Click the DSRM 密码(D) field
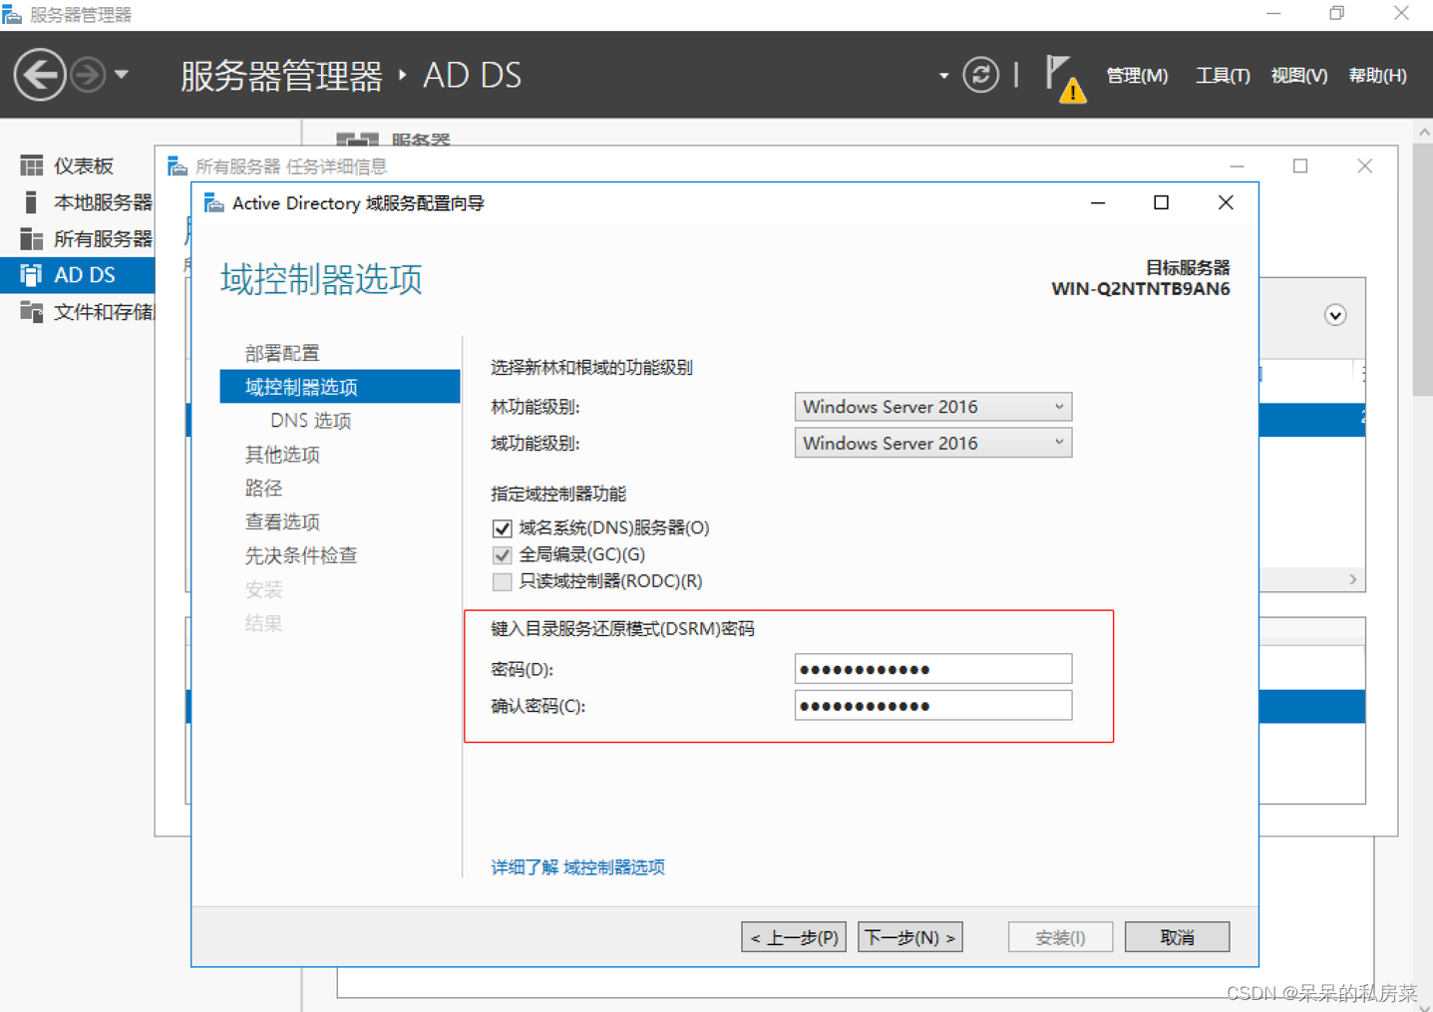This screenshot has width=1433, height=1012. point(933,669)
